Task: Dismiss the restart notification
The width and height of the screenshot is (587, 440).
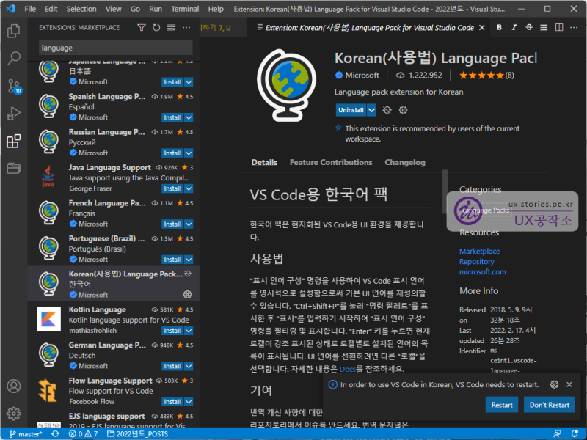Action: point(569,384)
